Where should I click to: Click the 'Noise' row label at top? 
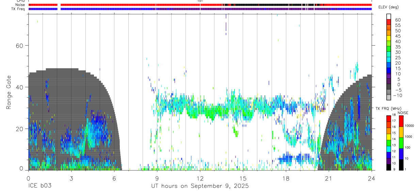20,5
